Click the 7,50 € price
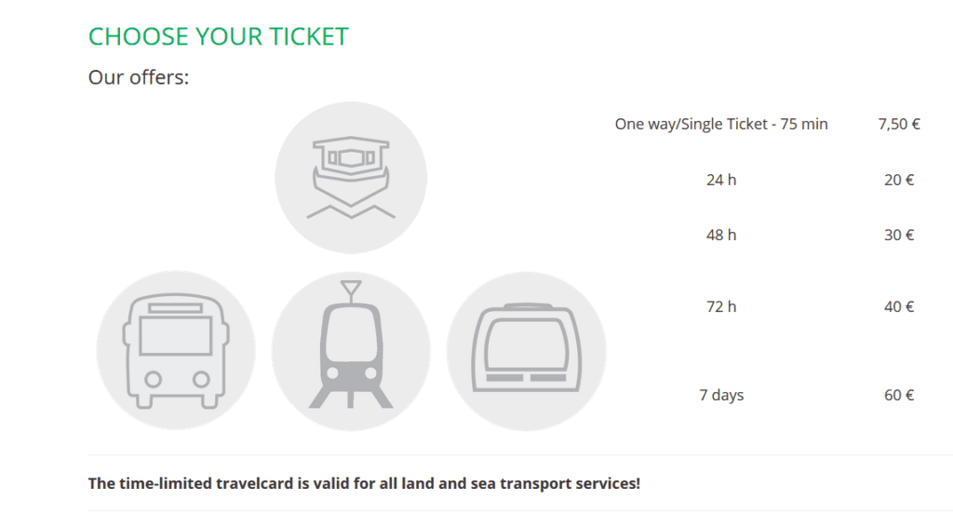The image size is (953, 513). (x=899, y=124)
